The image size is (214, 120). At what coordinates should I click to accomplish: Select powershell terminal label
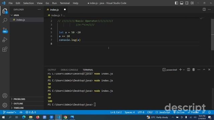pyautogui.click(x=170, y=70)
